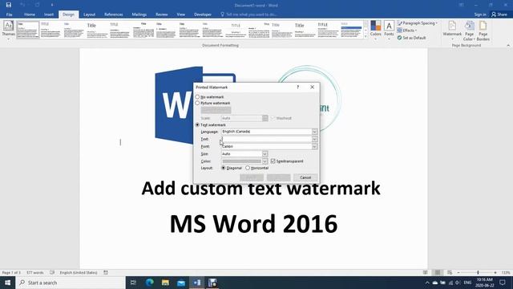Select the Diagonal layout option
Viewport: 513px width, 289px height.
[224, 168]
